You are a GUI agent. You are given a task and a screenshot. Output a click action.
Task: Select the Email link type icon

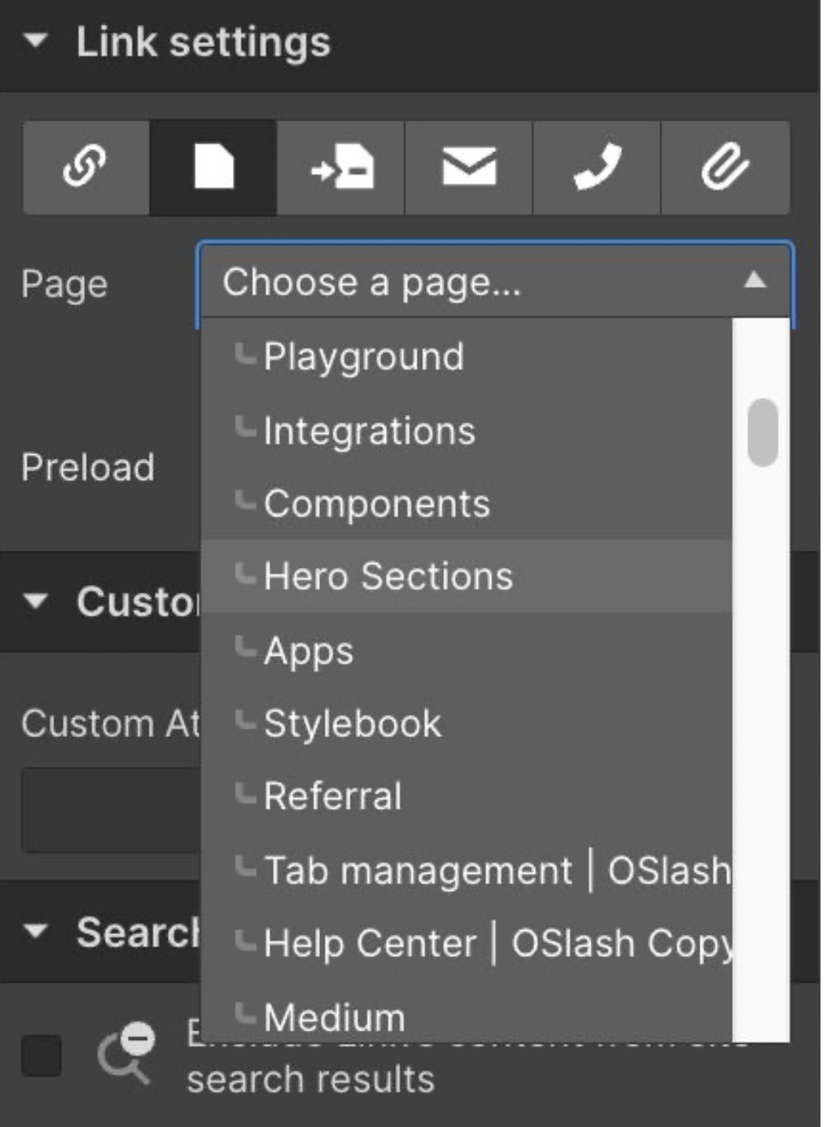469,167
